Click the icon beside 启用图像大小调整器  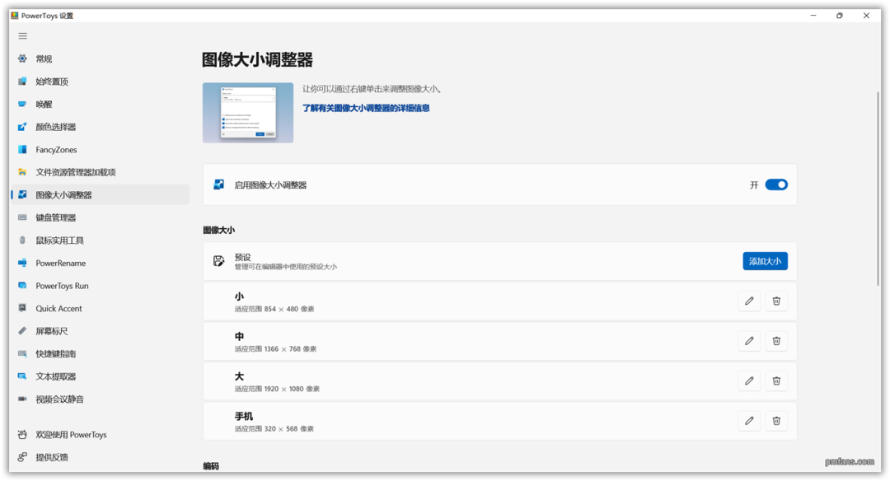pyautogui.click(x=218, y=184)
